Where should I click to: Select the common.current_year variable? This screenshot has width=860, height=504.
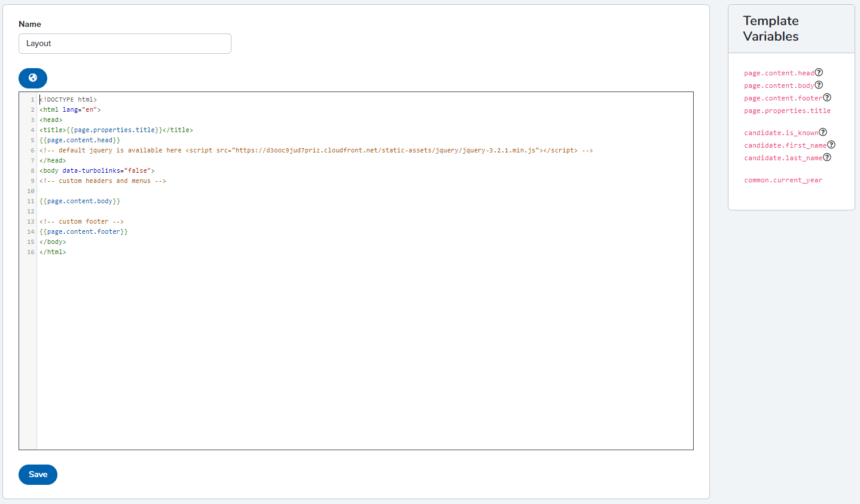point(783,180)
